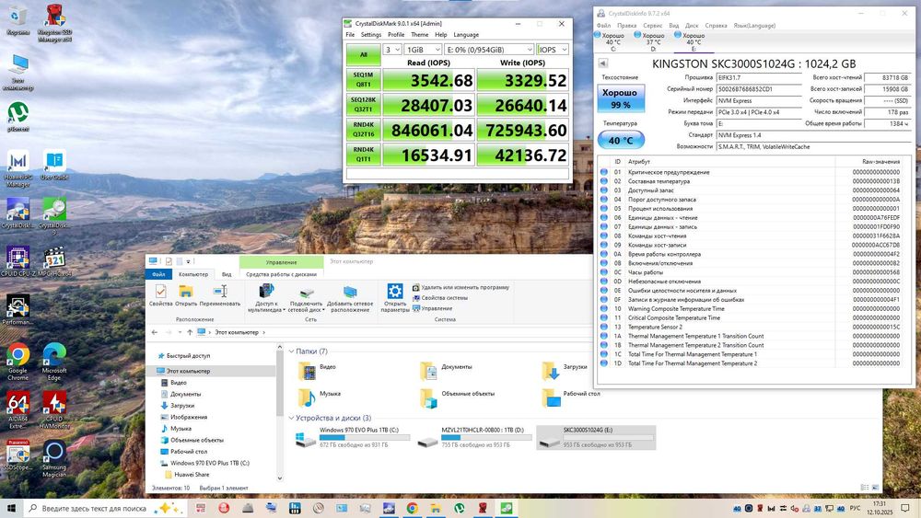
Task: Open unit dropdown showing IOPS
Action: click(553, 50)
